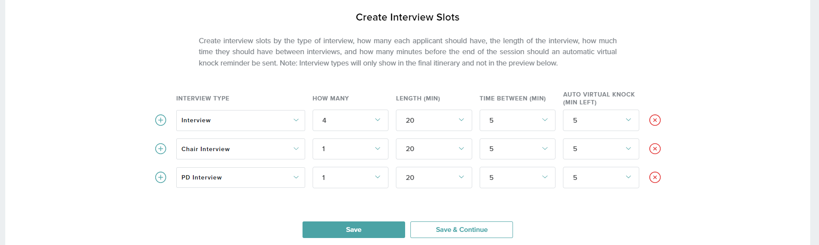Click Save & Continue

click(x=462, y=230)
